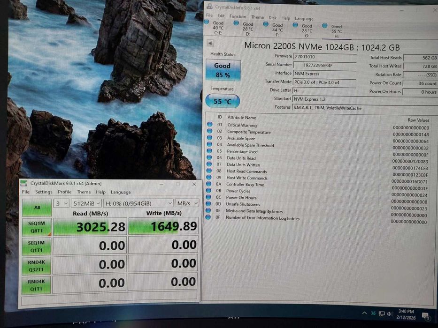438x328 pixels.
Task: Click the CrystalDiskInfo title bar app icon
Action: tap(209, 7)
